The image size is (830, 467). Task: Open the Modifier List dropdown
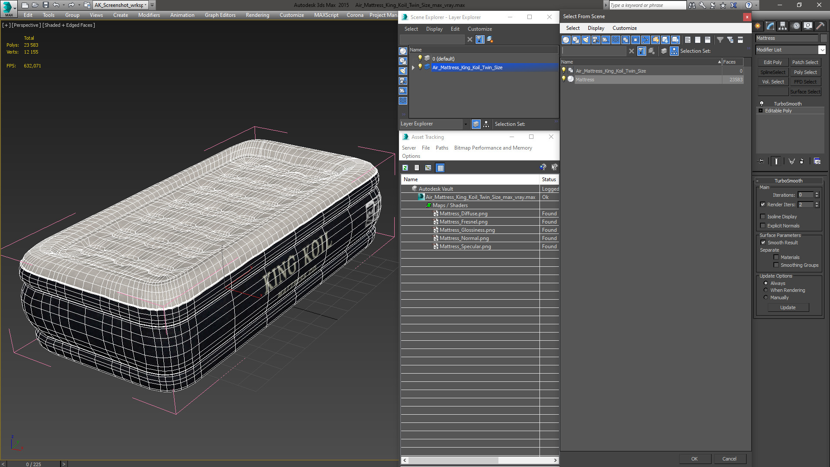coord(822,50)
